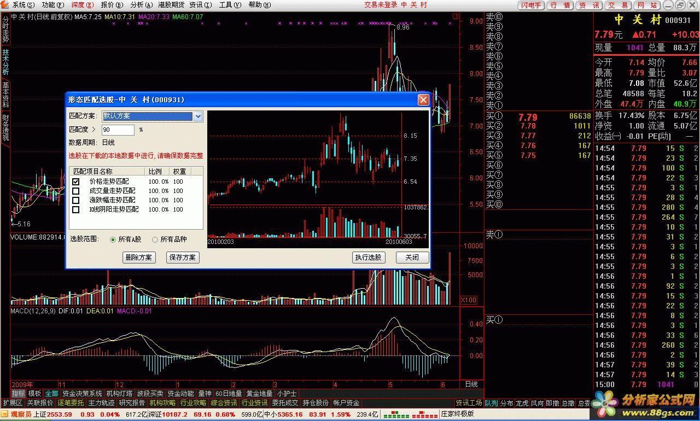Click the 机构攻略 bottom tab
Image resolution: width=700 pixels, height=421 pixels.
pyautogui.click(x=162, y=403)
